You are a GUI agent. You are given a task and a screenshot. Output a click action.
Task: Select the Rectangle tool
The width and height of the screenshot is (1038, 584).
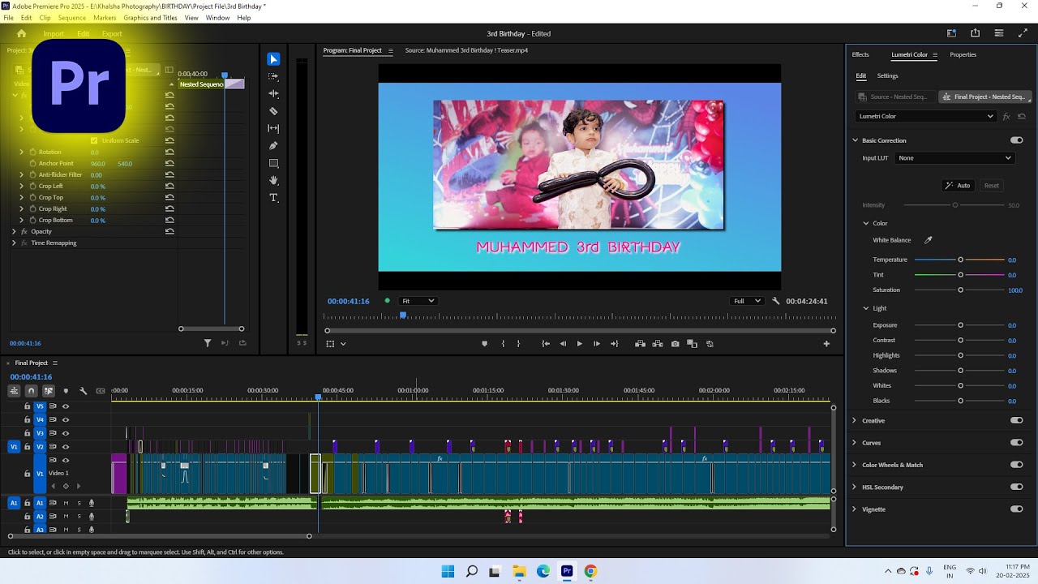273,164
